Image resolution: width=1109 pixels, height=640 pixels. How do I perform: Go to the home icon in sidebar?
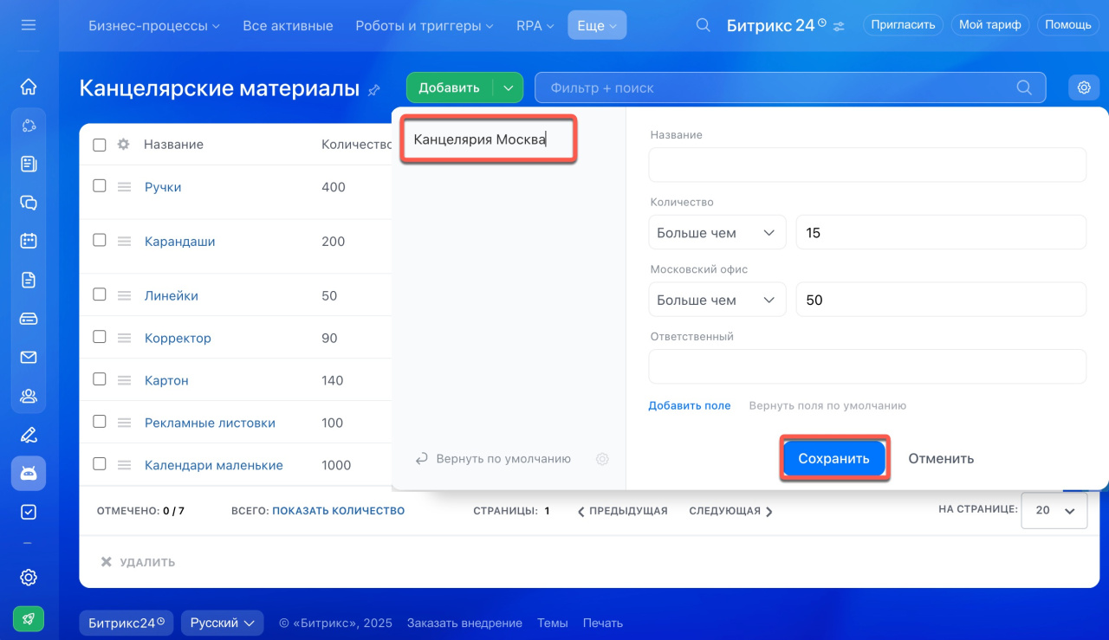coord(29,87)
